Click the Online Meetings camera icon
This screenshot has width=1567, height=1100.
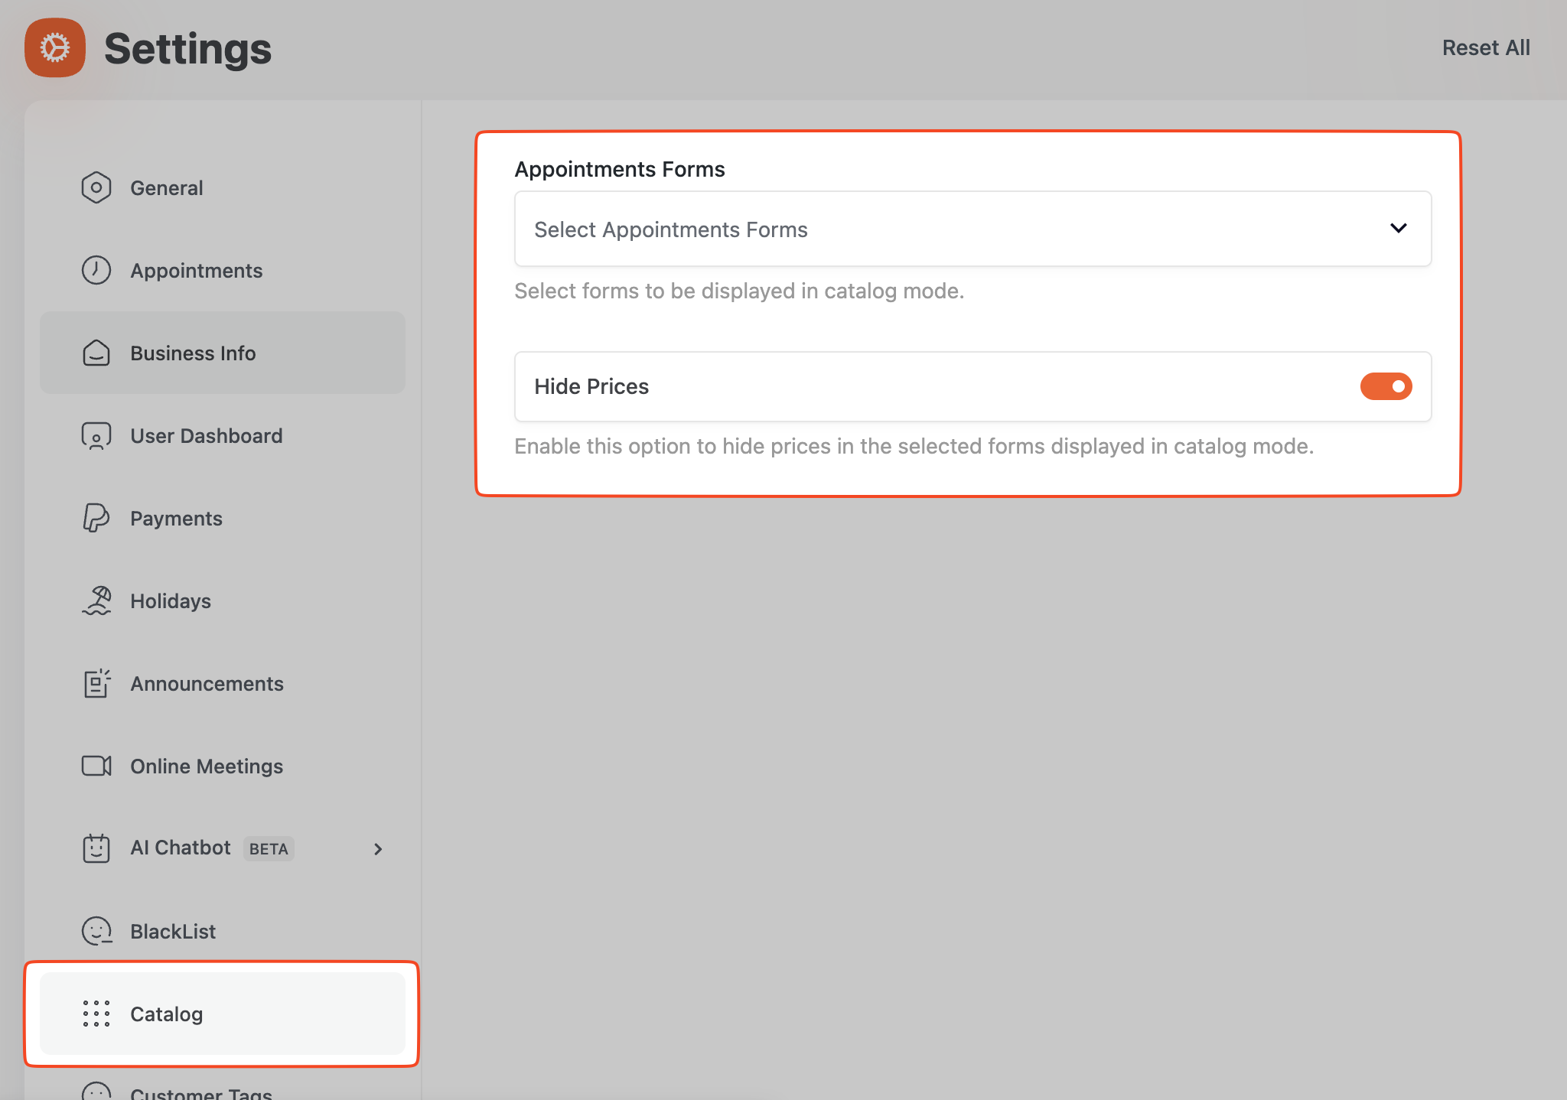(96, 766)
